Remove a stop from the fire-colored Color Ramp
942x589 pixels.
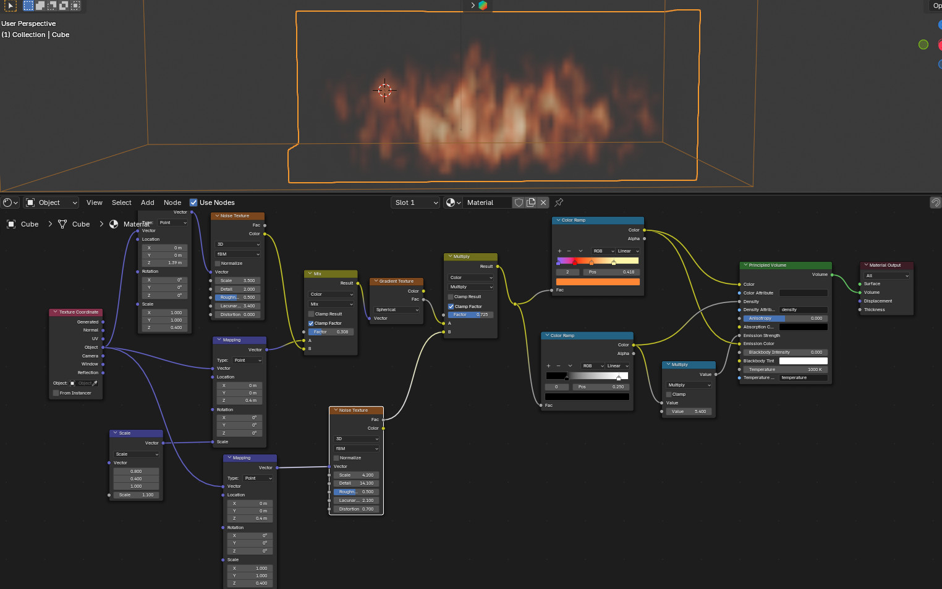pyautogui.click(x=569, y=251)
